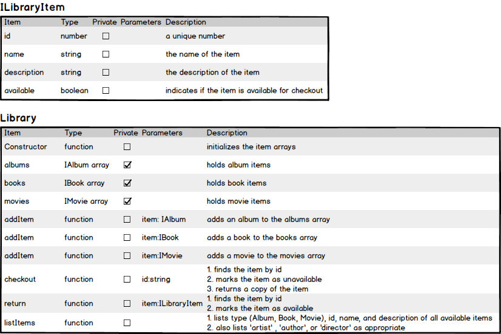
Task: Check Private box in the description row
Action: tap(106, 73)
